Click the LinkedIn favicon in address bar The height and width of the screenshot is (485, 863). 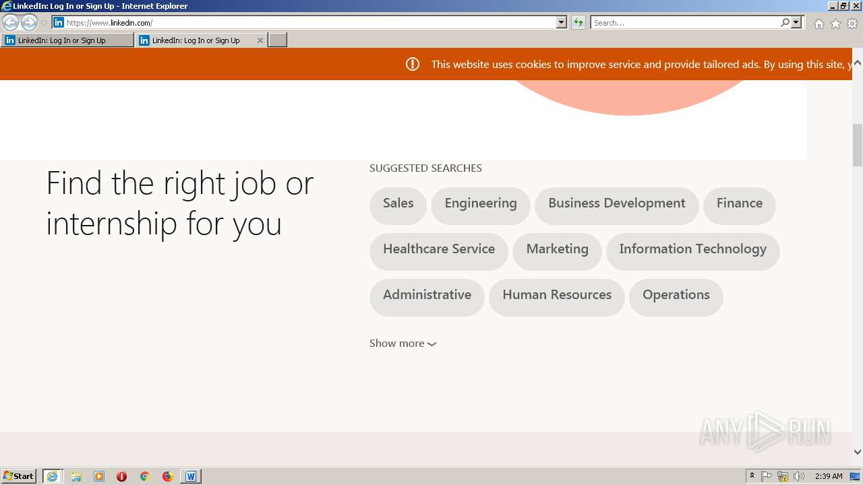point(59,22)
